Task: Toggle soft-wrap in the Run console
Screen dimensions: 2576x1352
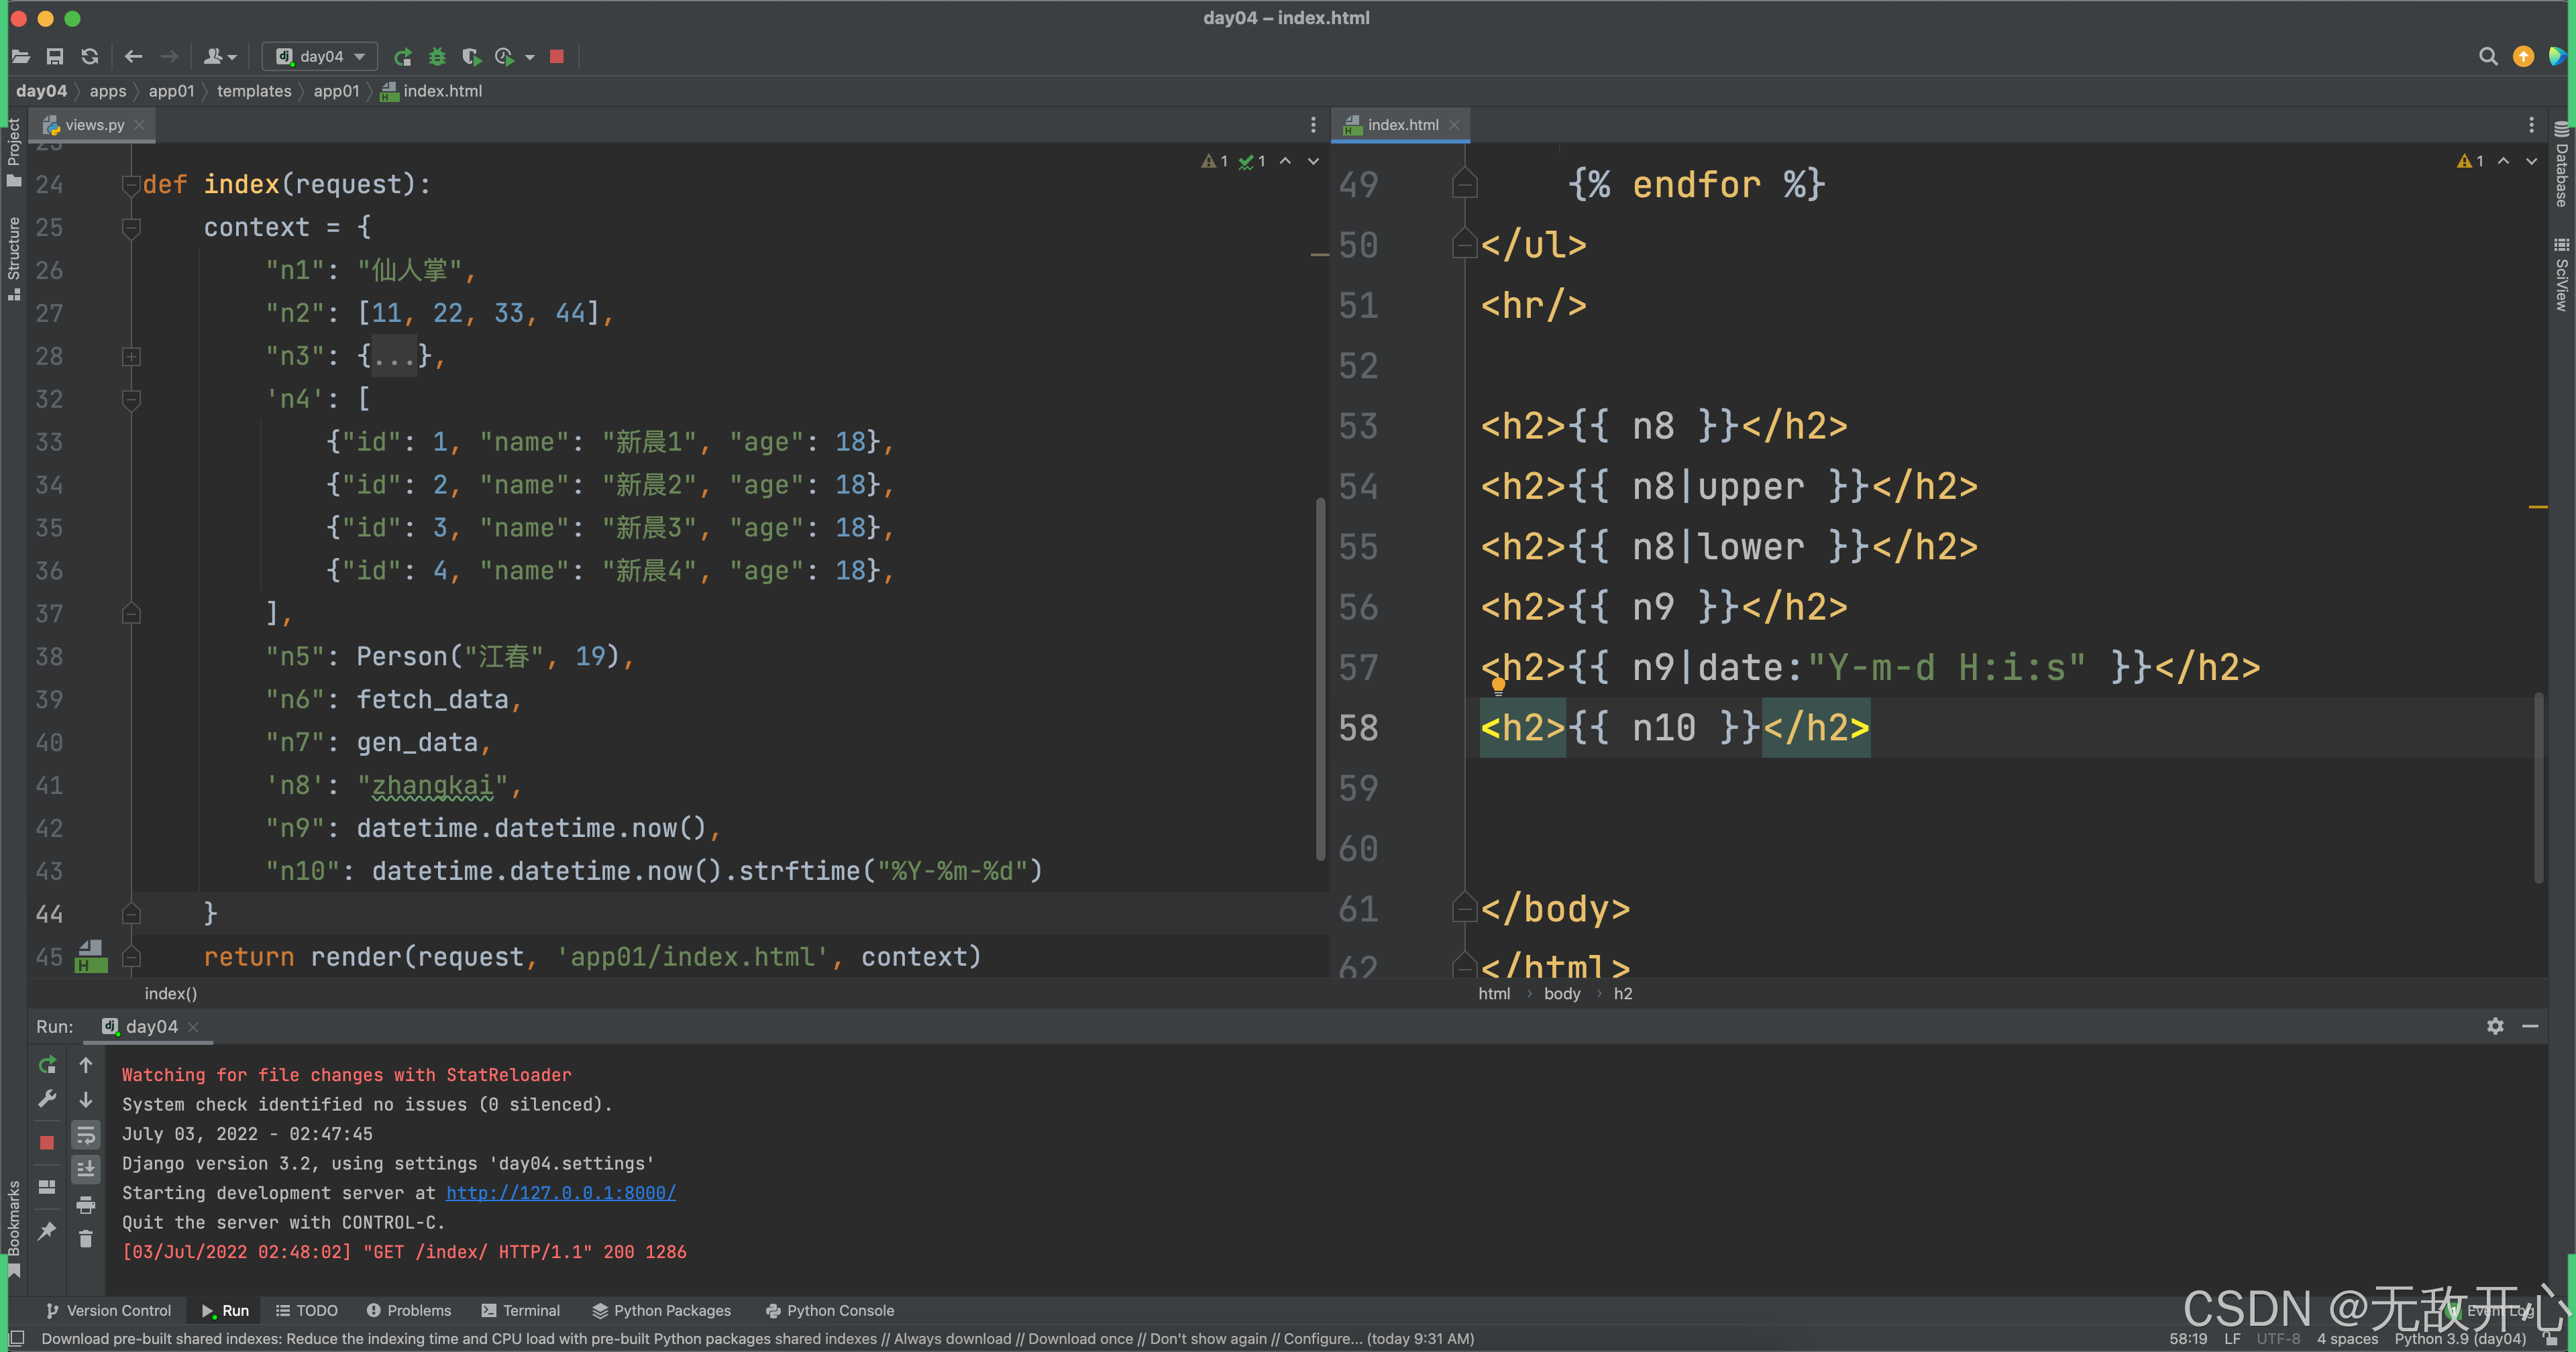Action: [86, 1135]
